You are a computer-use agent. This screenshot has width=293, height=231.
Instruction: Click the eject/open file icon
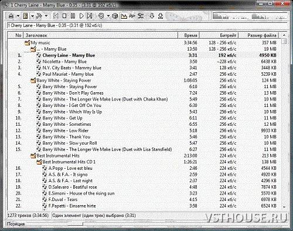[11, 16]
